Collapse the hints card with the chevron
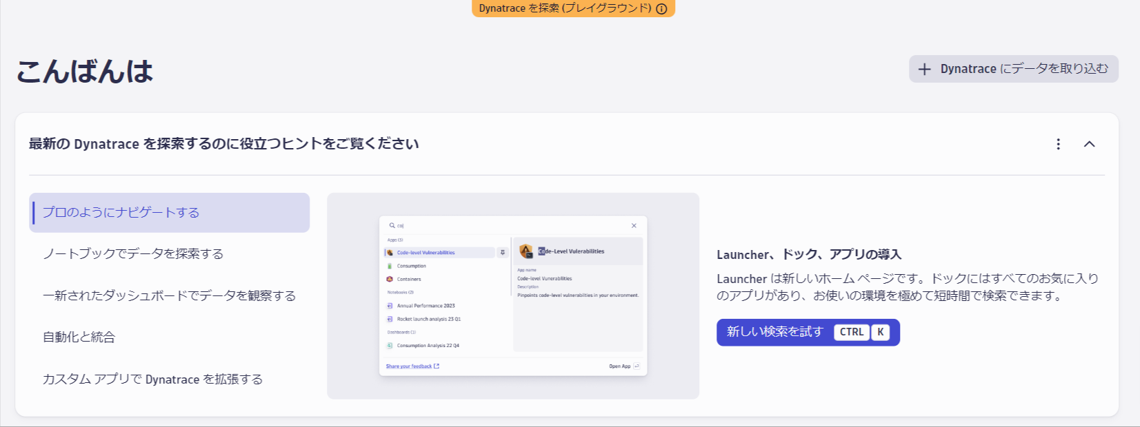 coord(1090,144)
